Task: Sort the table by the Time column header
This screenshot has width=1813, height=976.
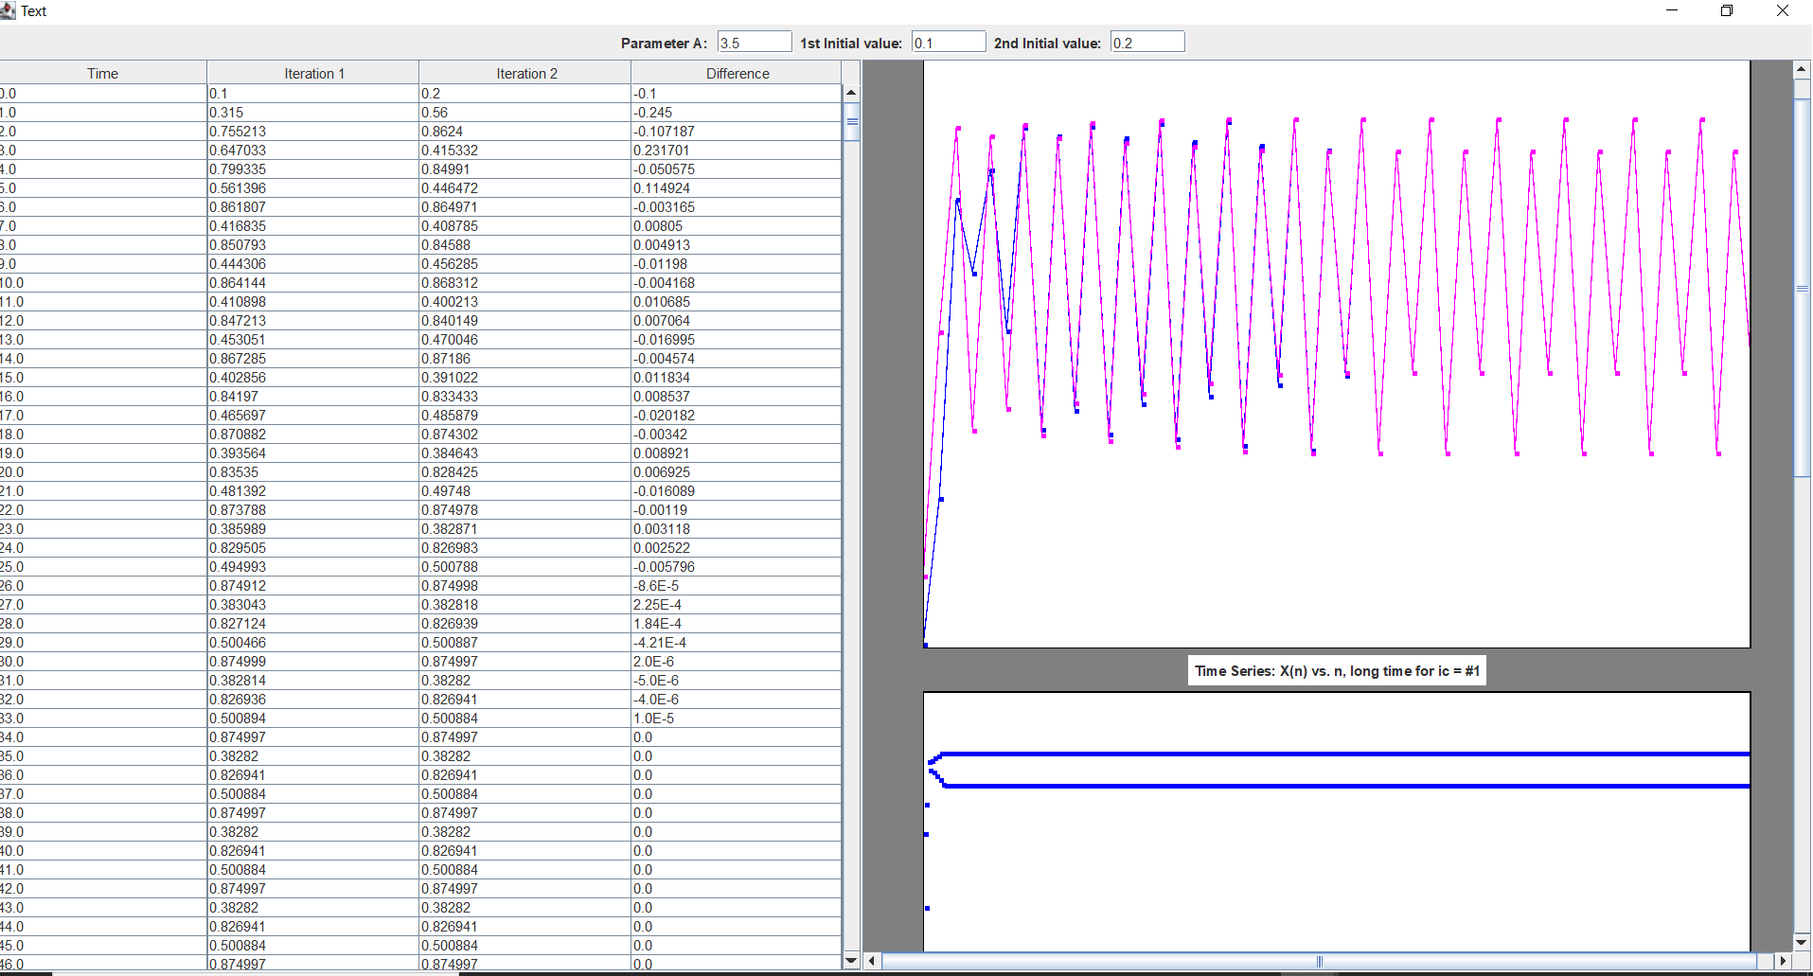Action: point(102,73)
